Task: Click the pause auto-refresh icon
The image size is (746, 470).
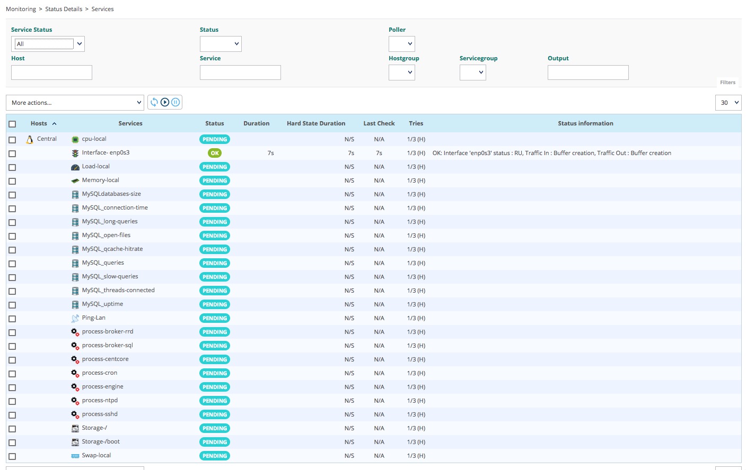Action: coord(175,102)
